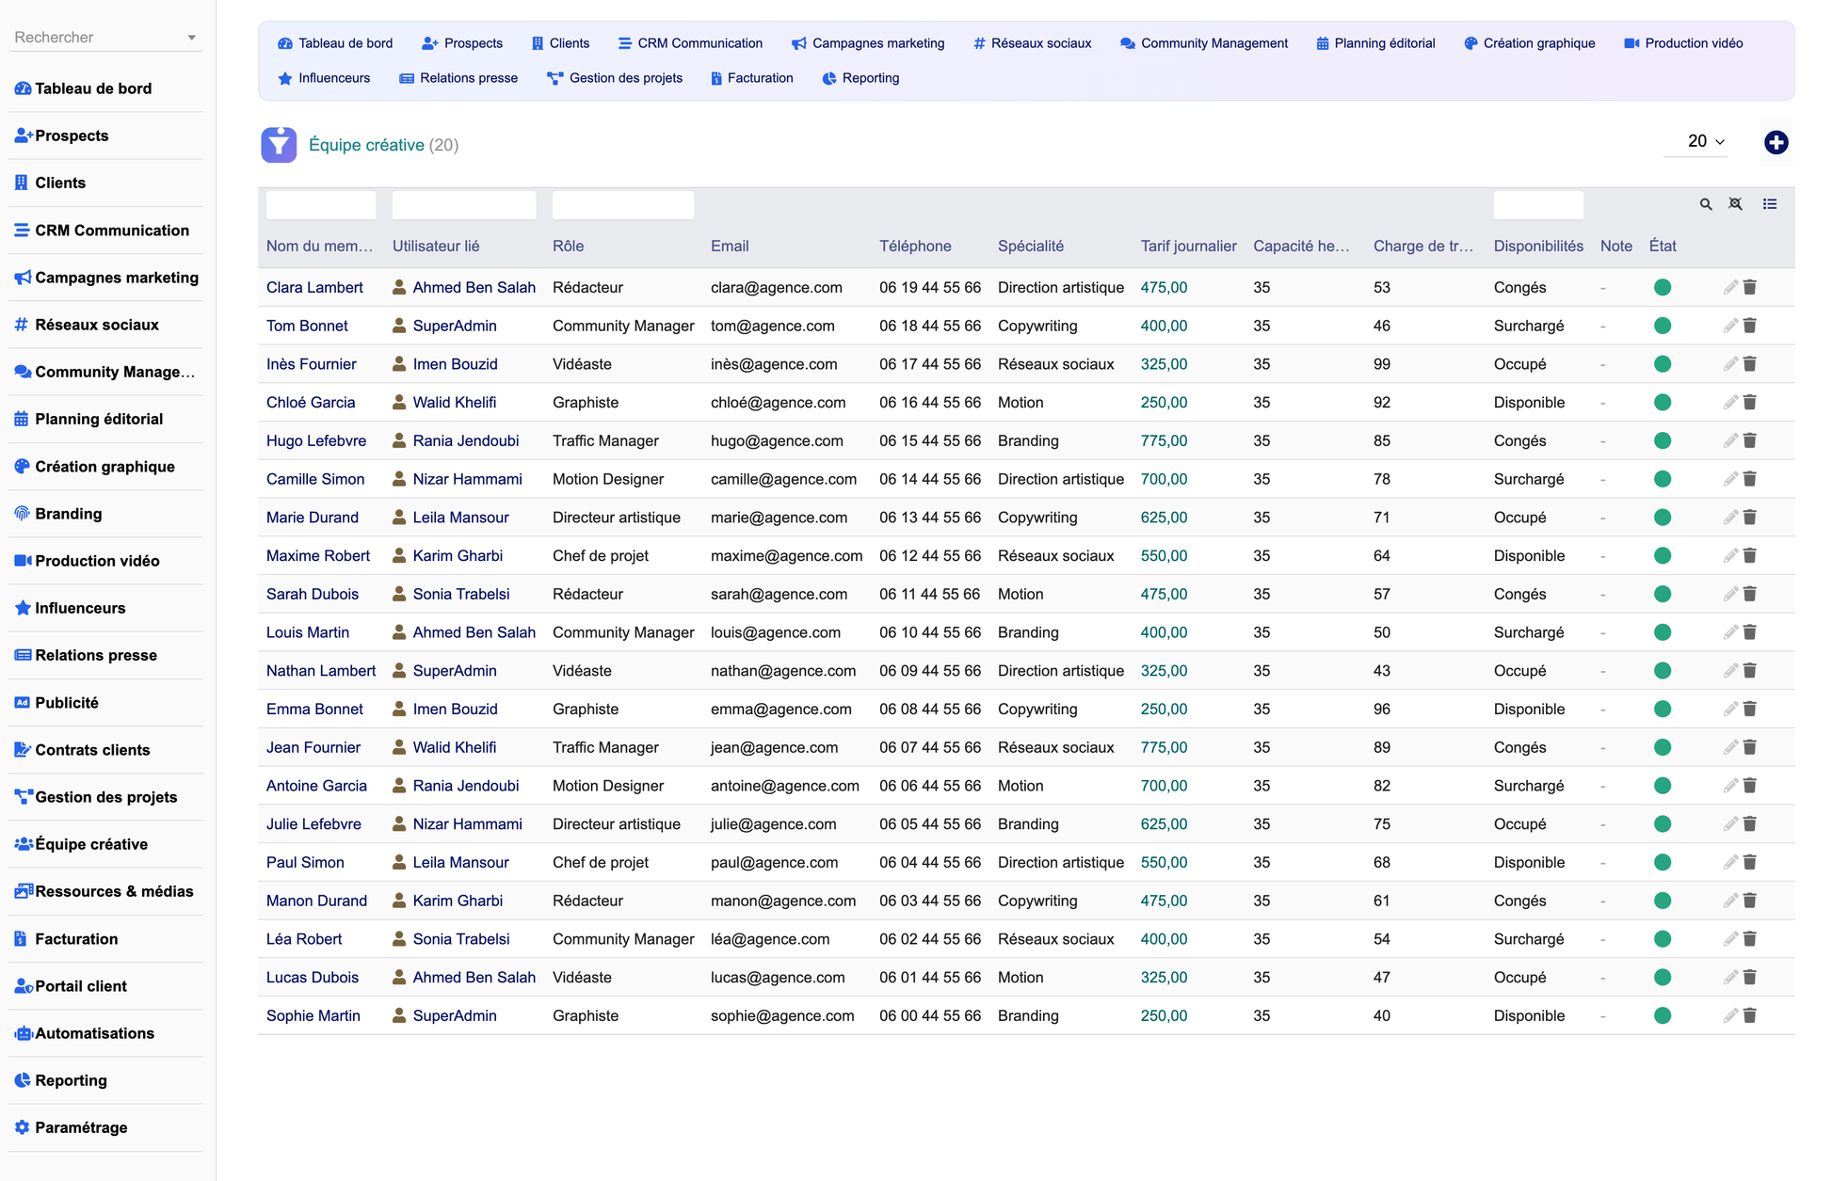Click the Utilisateur lié filter field
The image size is (1832, 1181).
pyautogui.click(x=464, y=205)
